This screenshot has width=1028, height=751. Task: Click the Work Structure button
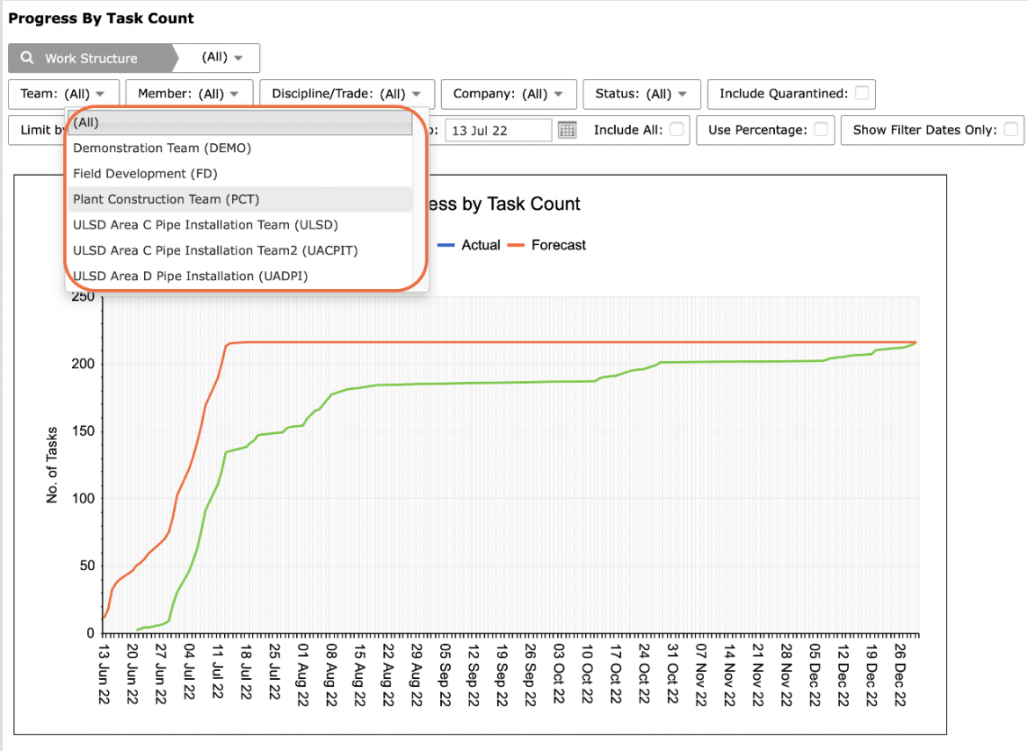click(90, 58)
